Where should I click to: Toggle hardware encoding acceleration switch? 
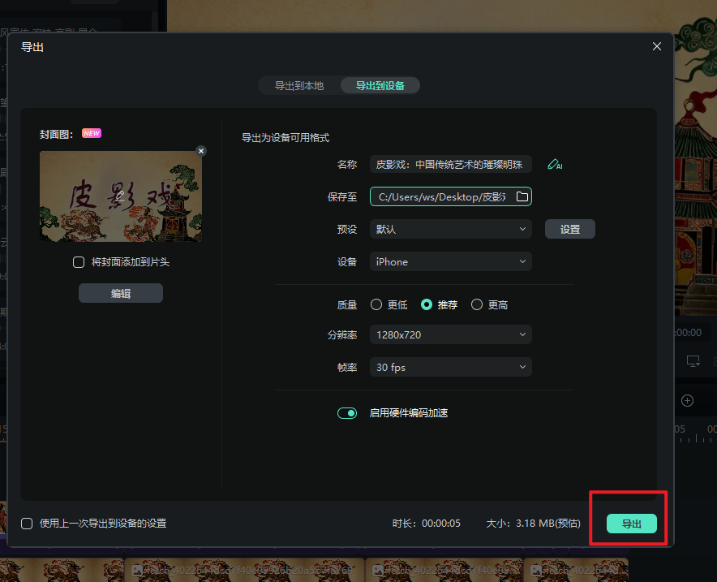tap(347, 413)
